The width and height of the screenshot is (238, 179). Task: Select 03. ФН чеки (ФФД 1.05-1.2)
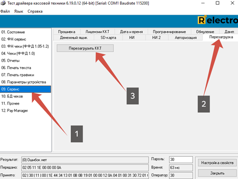pyautogui.click(x=26, y=46)
